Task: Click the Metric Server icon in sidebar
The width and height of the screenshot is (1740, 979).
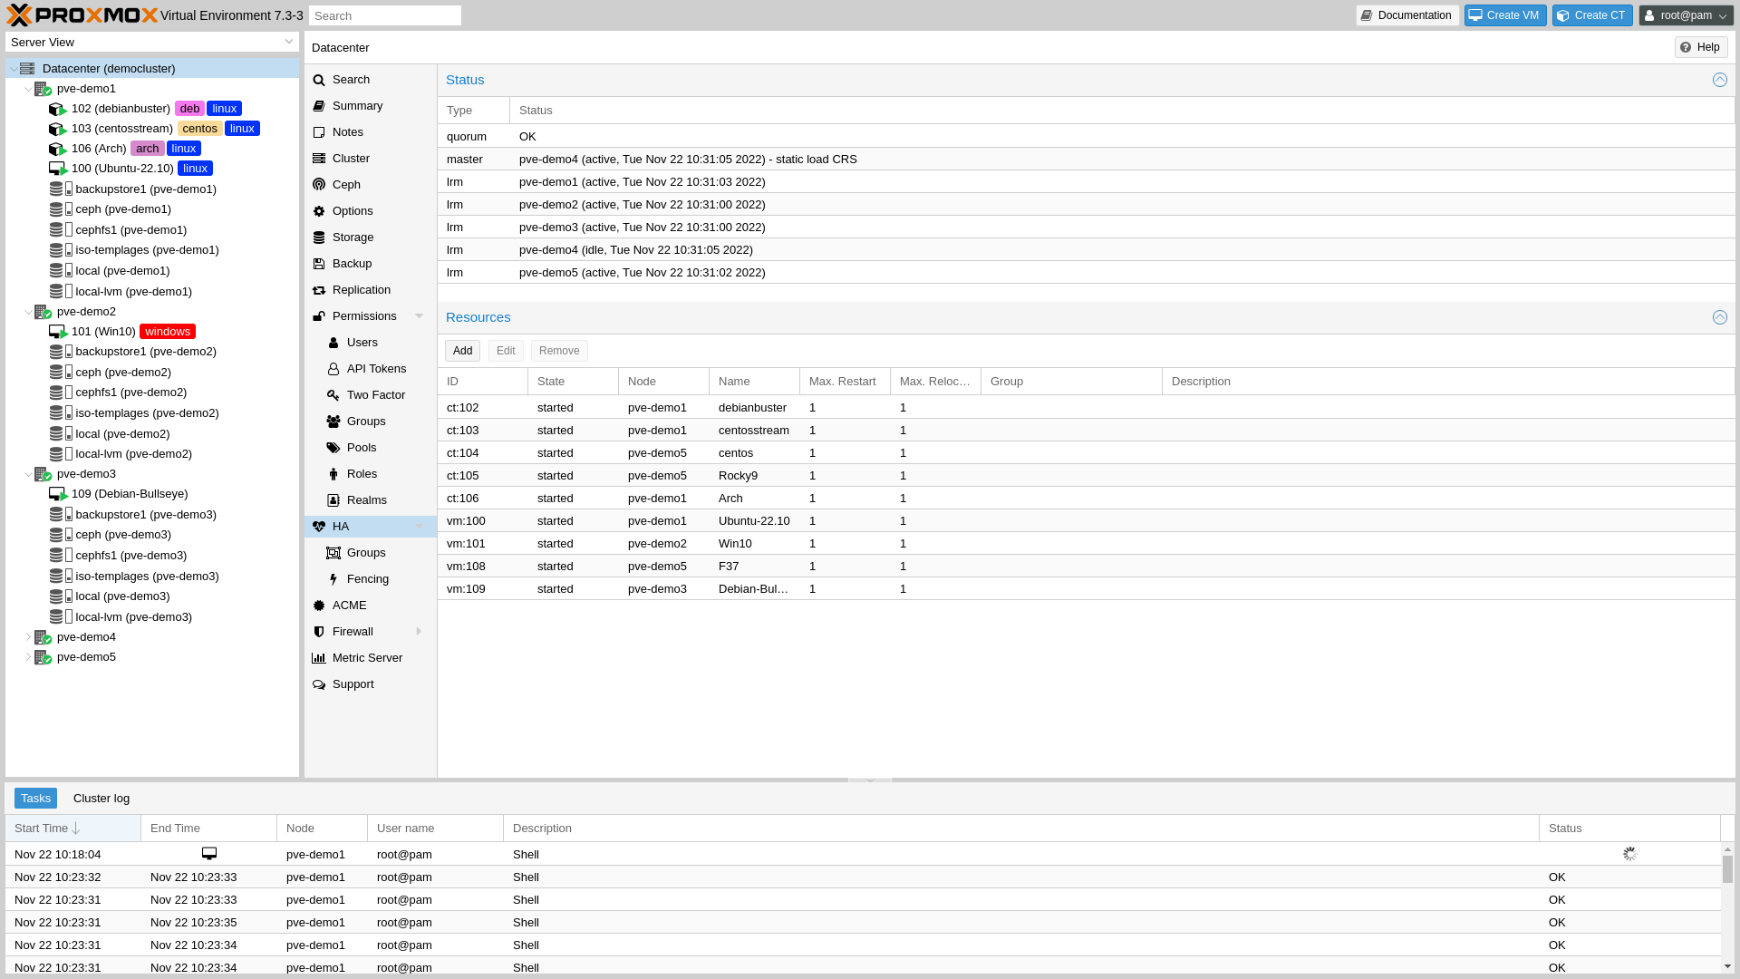Action: 319,657
